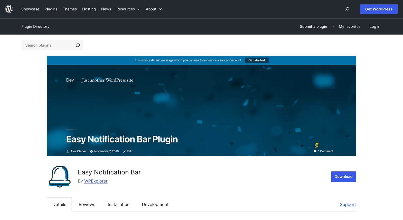
Task: Click the comment bubble icon in banner
Action: click(315, 151)
